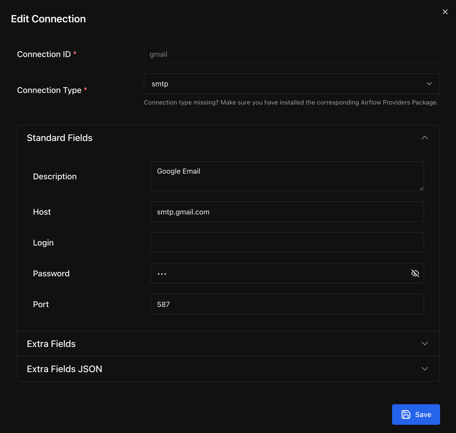Image resolution: width=456 pixels, height=433 pixels.
Task: Open the Connection Type dropdown showing smtp
Action: click(x=292, y=84)
